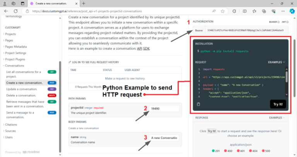Open the workspaces icon in title bar
The height and width of the screenshot is (157, 297).
14,3
